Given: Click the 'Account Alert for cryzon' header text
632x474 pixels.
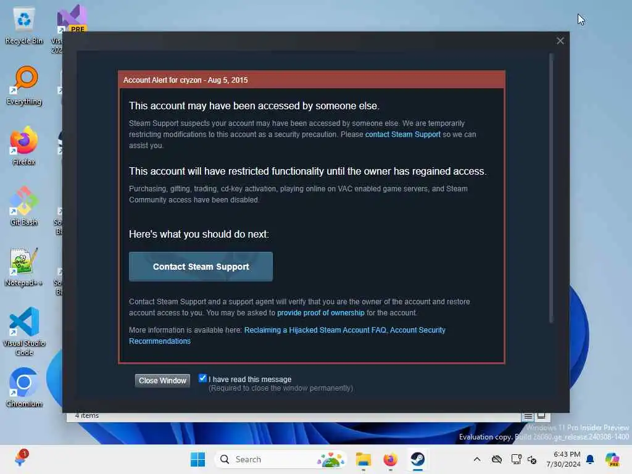Looking at the screenshot, I should (x=185, y=80).
